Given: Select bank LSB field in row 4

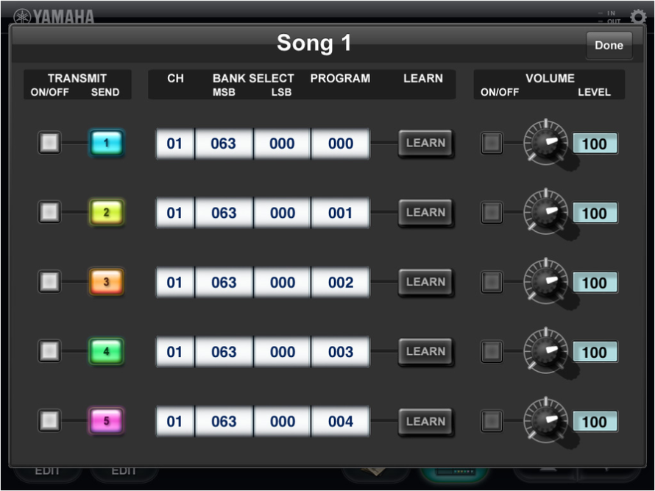Looking at the screenshot, I should point(282,352).
